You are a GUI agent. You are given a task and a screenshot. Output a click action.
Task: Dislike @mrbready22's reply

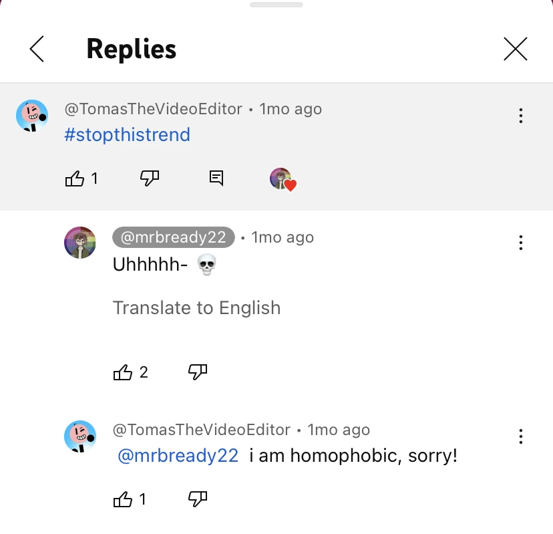(197, 372)
